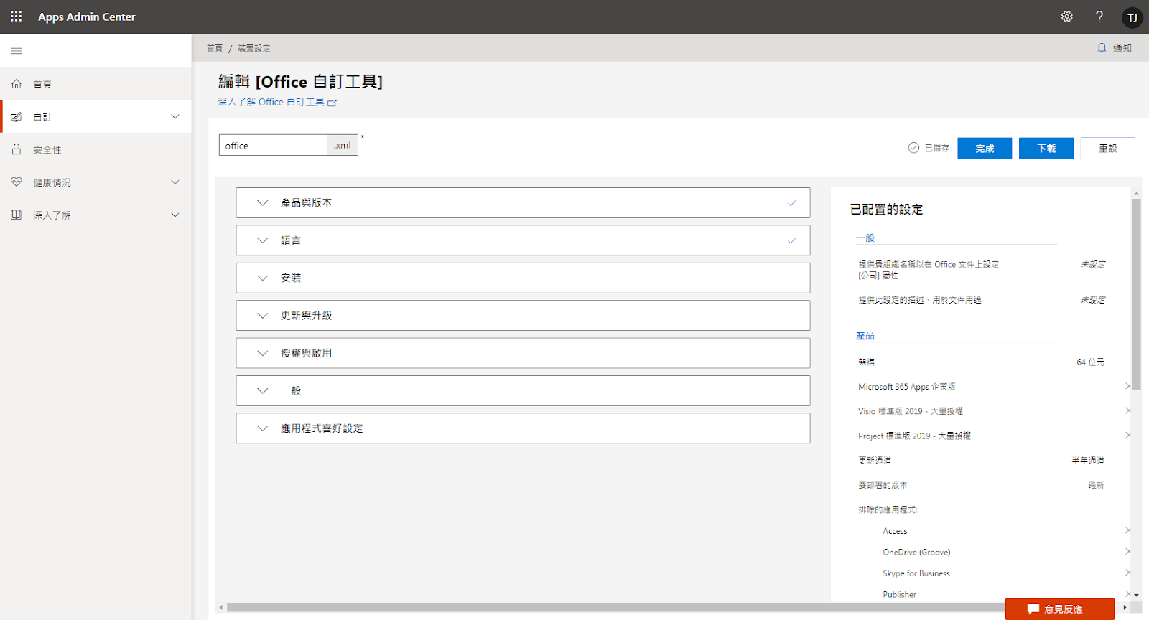The height and width of the screenshot is (620, 1149).
Task: Open the TJ account avatar
Action: [x=1132, y=17]
